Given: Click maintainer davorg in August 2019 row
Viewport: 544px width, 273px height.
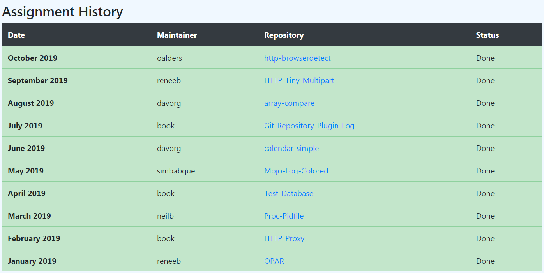Looking at the screenshot, I should click(x=169, y=103).
